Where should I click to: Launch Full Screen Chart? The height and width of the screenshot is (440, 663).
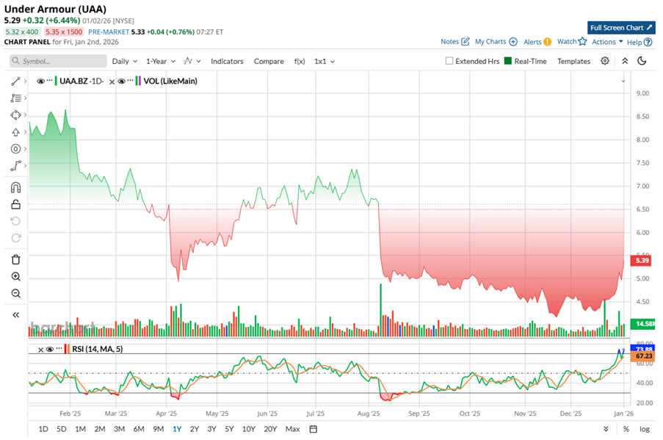pos(621,27)
